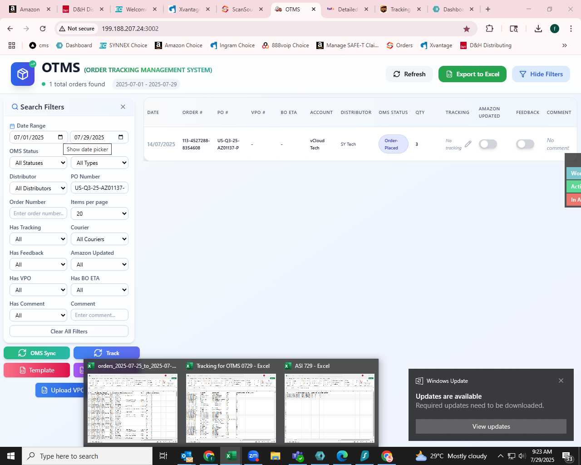Switch to Xvantage browser tab
The height and width of the screenshot is (465, 581).
point(188,9)
